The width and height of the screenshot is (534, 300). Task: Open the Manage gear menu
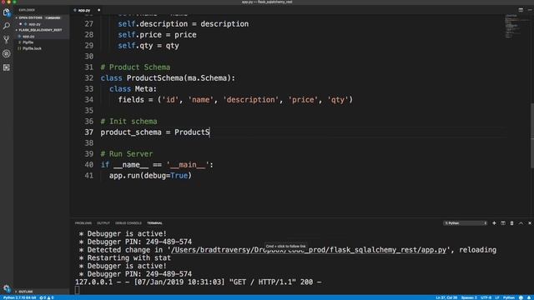pyautogui.click(x=7, y=288)
